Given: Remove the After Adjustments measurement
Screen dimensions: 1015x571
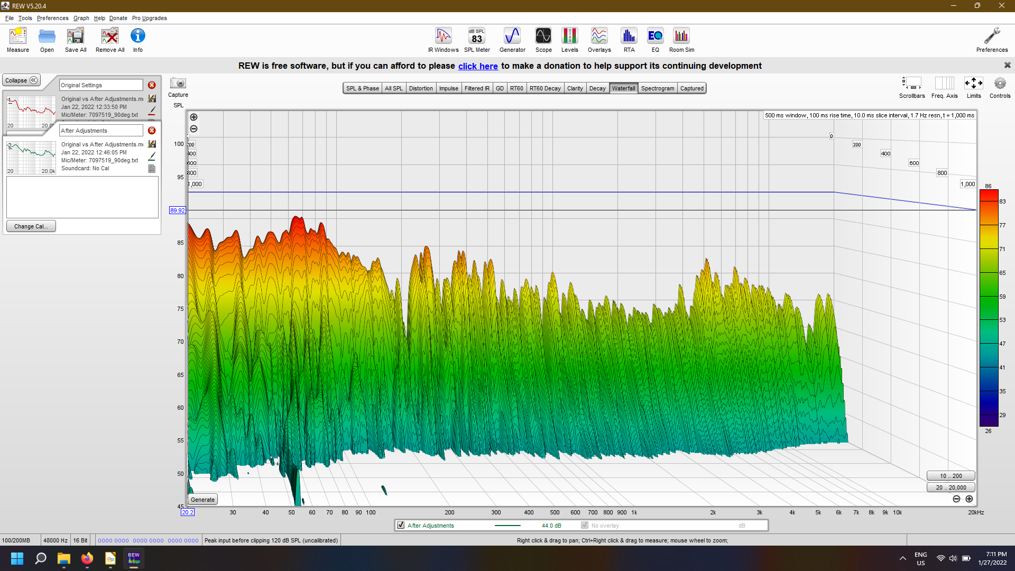Looking at the screenshot, I should (x=152, y=131).
